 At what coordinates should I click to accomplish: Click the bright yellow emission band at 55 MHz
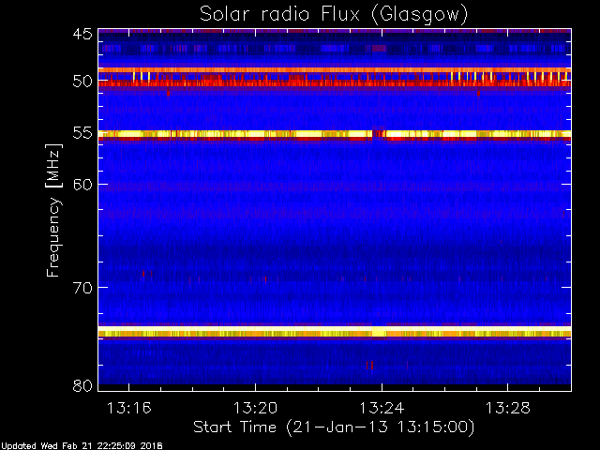coord(335,134)
